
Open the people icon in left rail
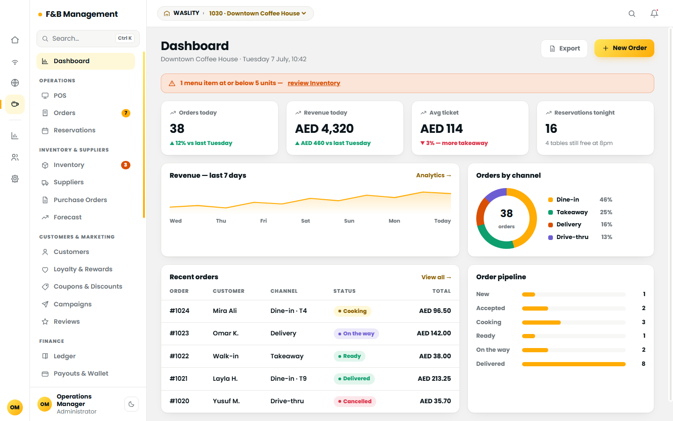[x=15, y=157]
